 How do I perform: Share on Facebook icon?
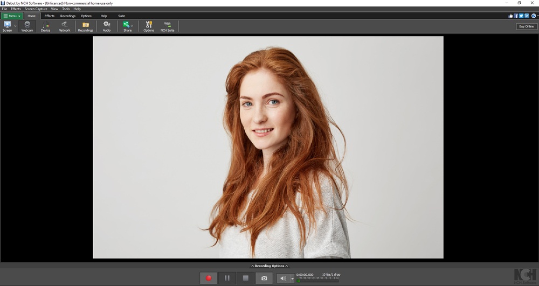click(516, 16)
